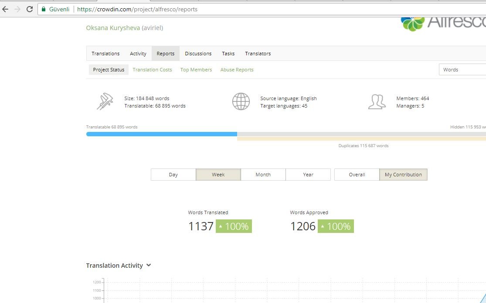Image resolution: width=486 pixels, height=303 pixels.
Task: Click the blue translatable progress bar
Action: (161, 134)
